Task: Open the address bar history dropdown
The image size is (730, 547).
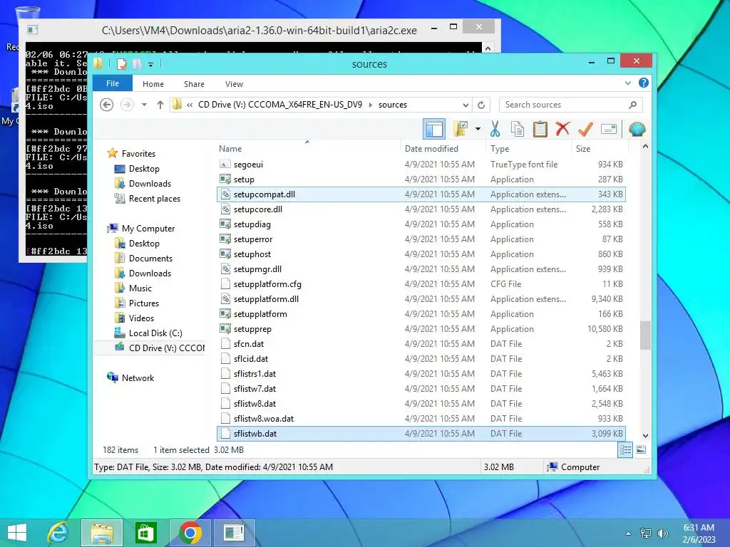Action: 466,105
